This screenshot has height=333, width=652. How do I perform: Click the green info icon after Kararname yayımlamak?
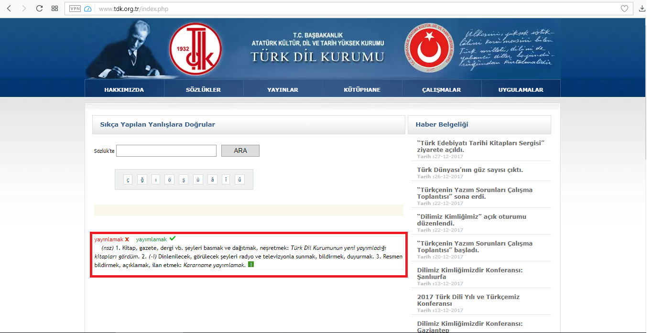click(x=250, y=265)
